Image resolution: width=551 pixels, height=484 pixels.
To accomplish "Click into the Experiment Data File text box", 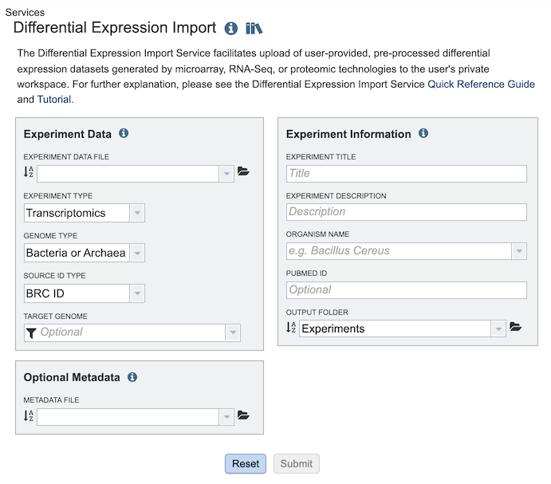I will pos(128,174).
